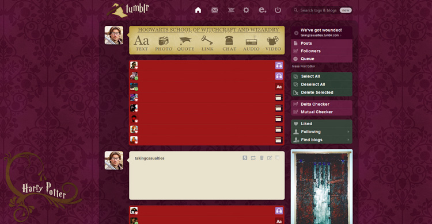
Task: Click Select All in sidebar
Action: click(x=321, y=76)
